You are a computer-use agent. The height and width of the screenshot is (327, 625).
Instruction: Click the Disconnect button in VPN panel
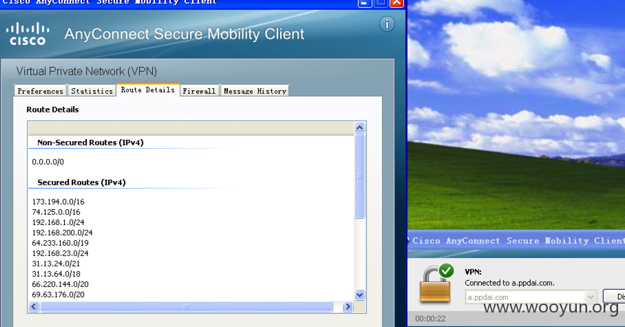point(614,297)
